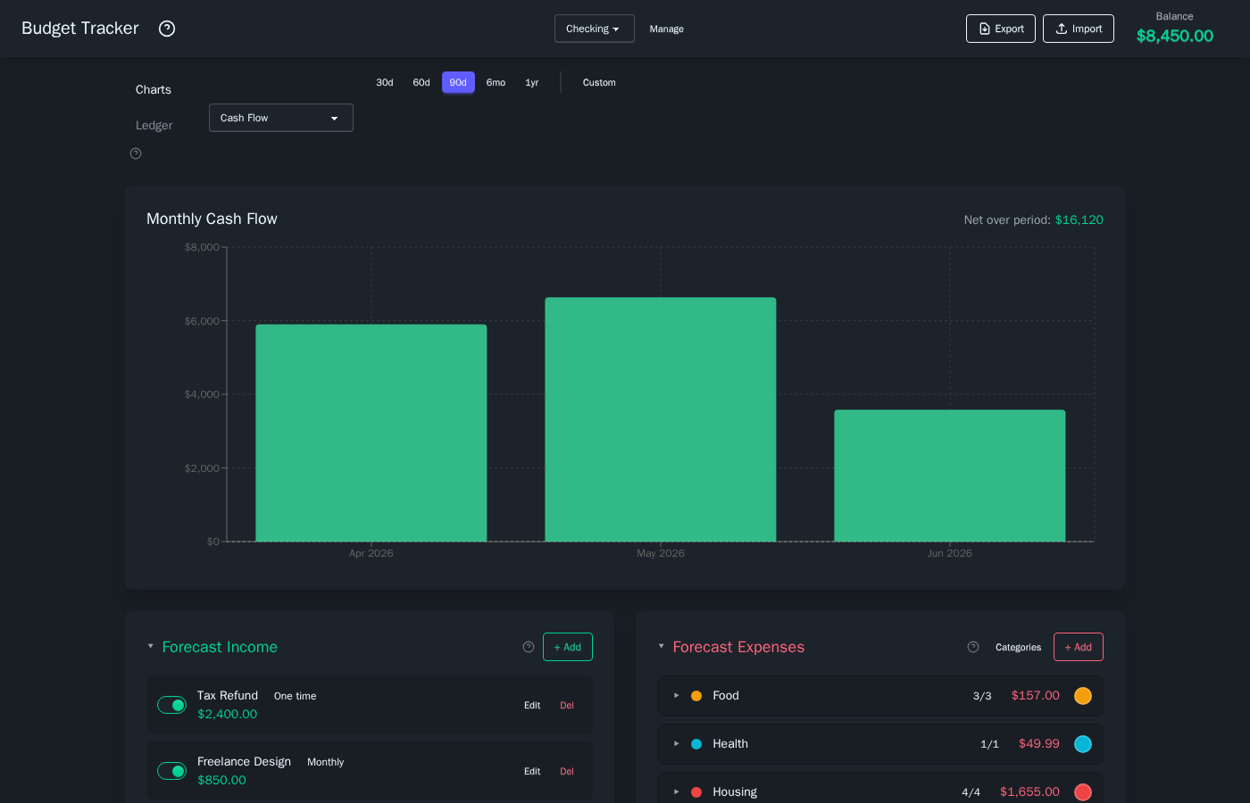The image size is (1250, 803).
Task: Delete the Tax Refund income entry
Action: [567, 706]
